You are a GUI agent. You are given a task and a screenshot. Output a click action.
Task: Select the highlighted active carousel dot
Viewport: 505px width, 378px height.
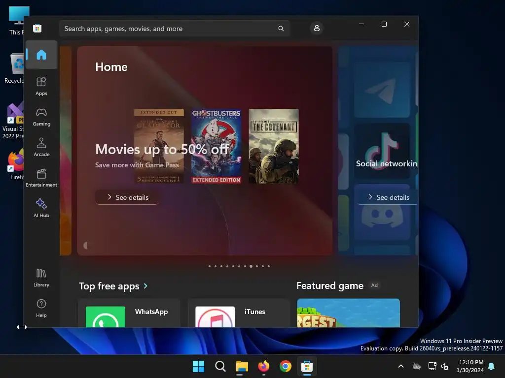251,266
